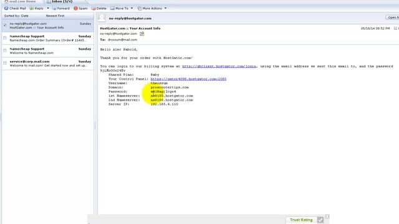Check the Namecheap Order Summary message checkbox
Screen dimensions: 399x224
5,38
